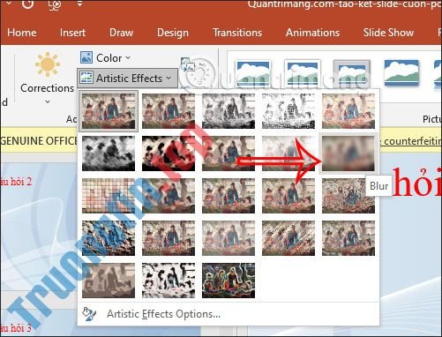Apply the Film Grain effect thumbnail
This screenshot has height=337, width=442.
click(x=228, y=196)
